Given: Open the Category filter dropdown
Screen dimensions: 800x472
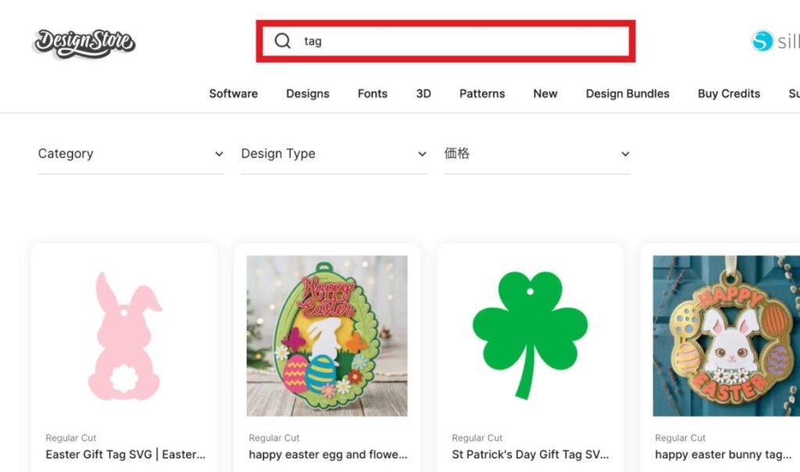Looking at the screenshot, I should tap(130, 154).
